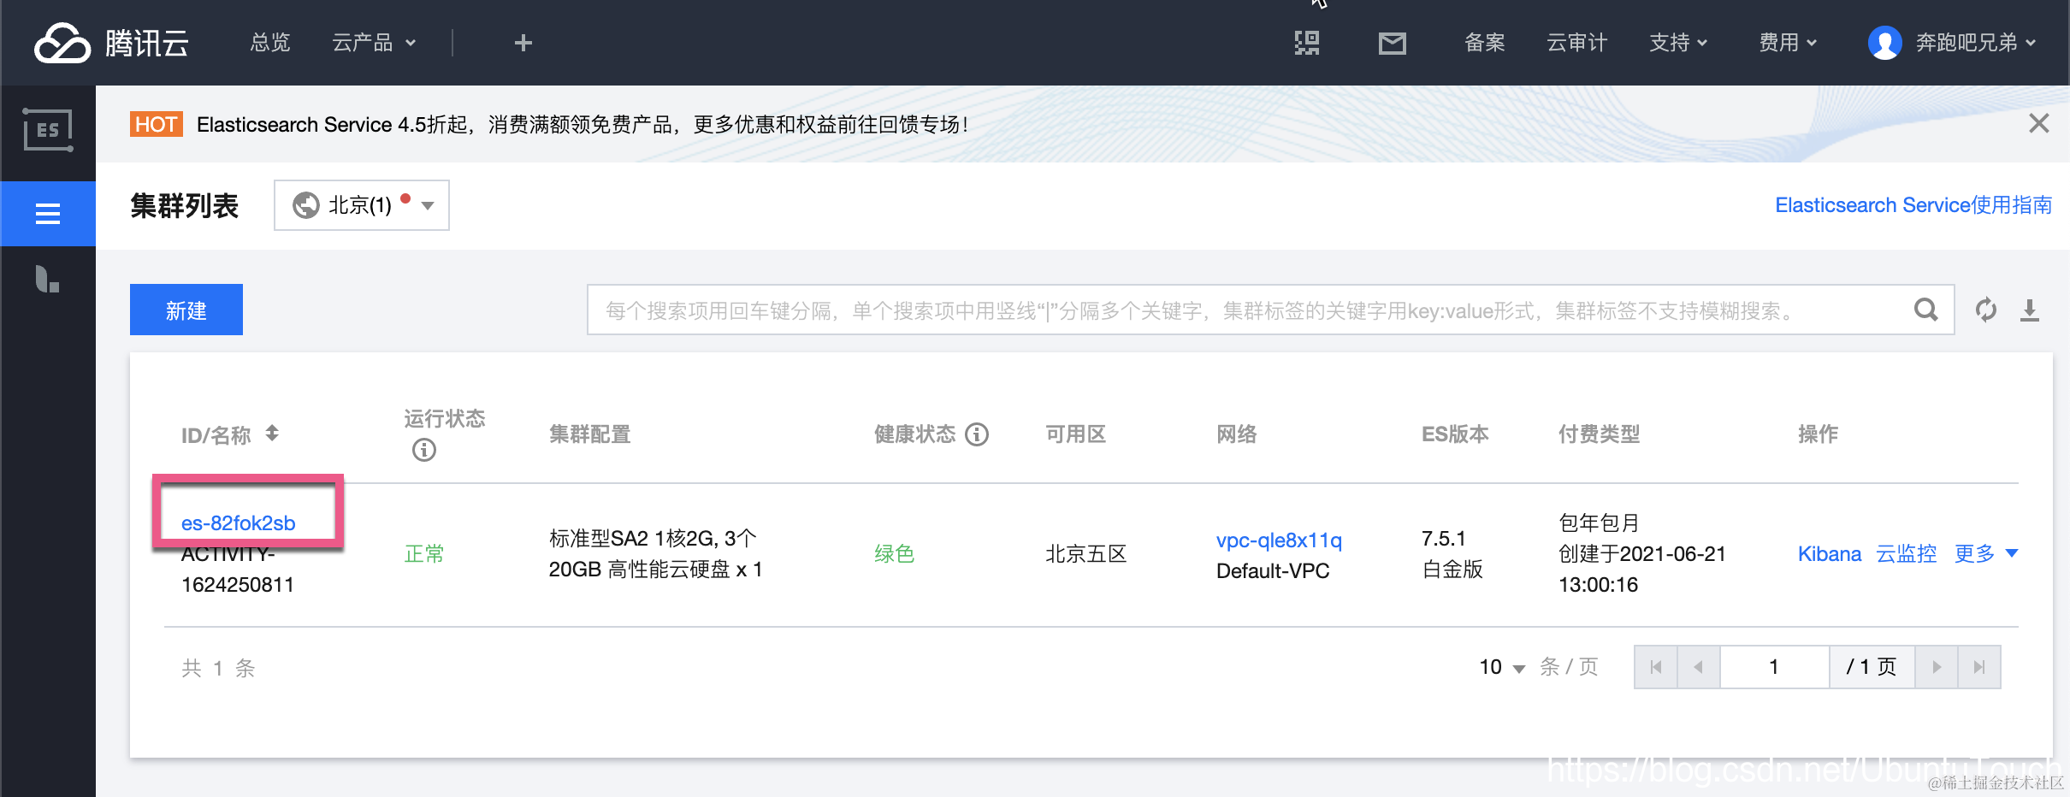Click creation date 创建于2021-06-21
Screen dimensions: 2070x797
click(x=1642, y=553)
